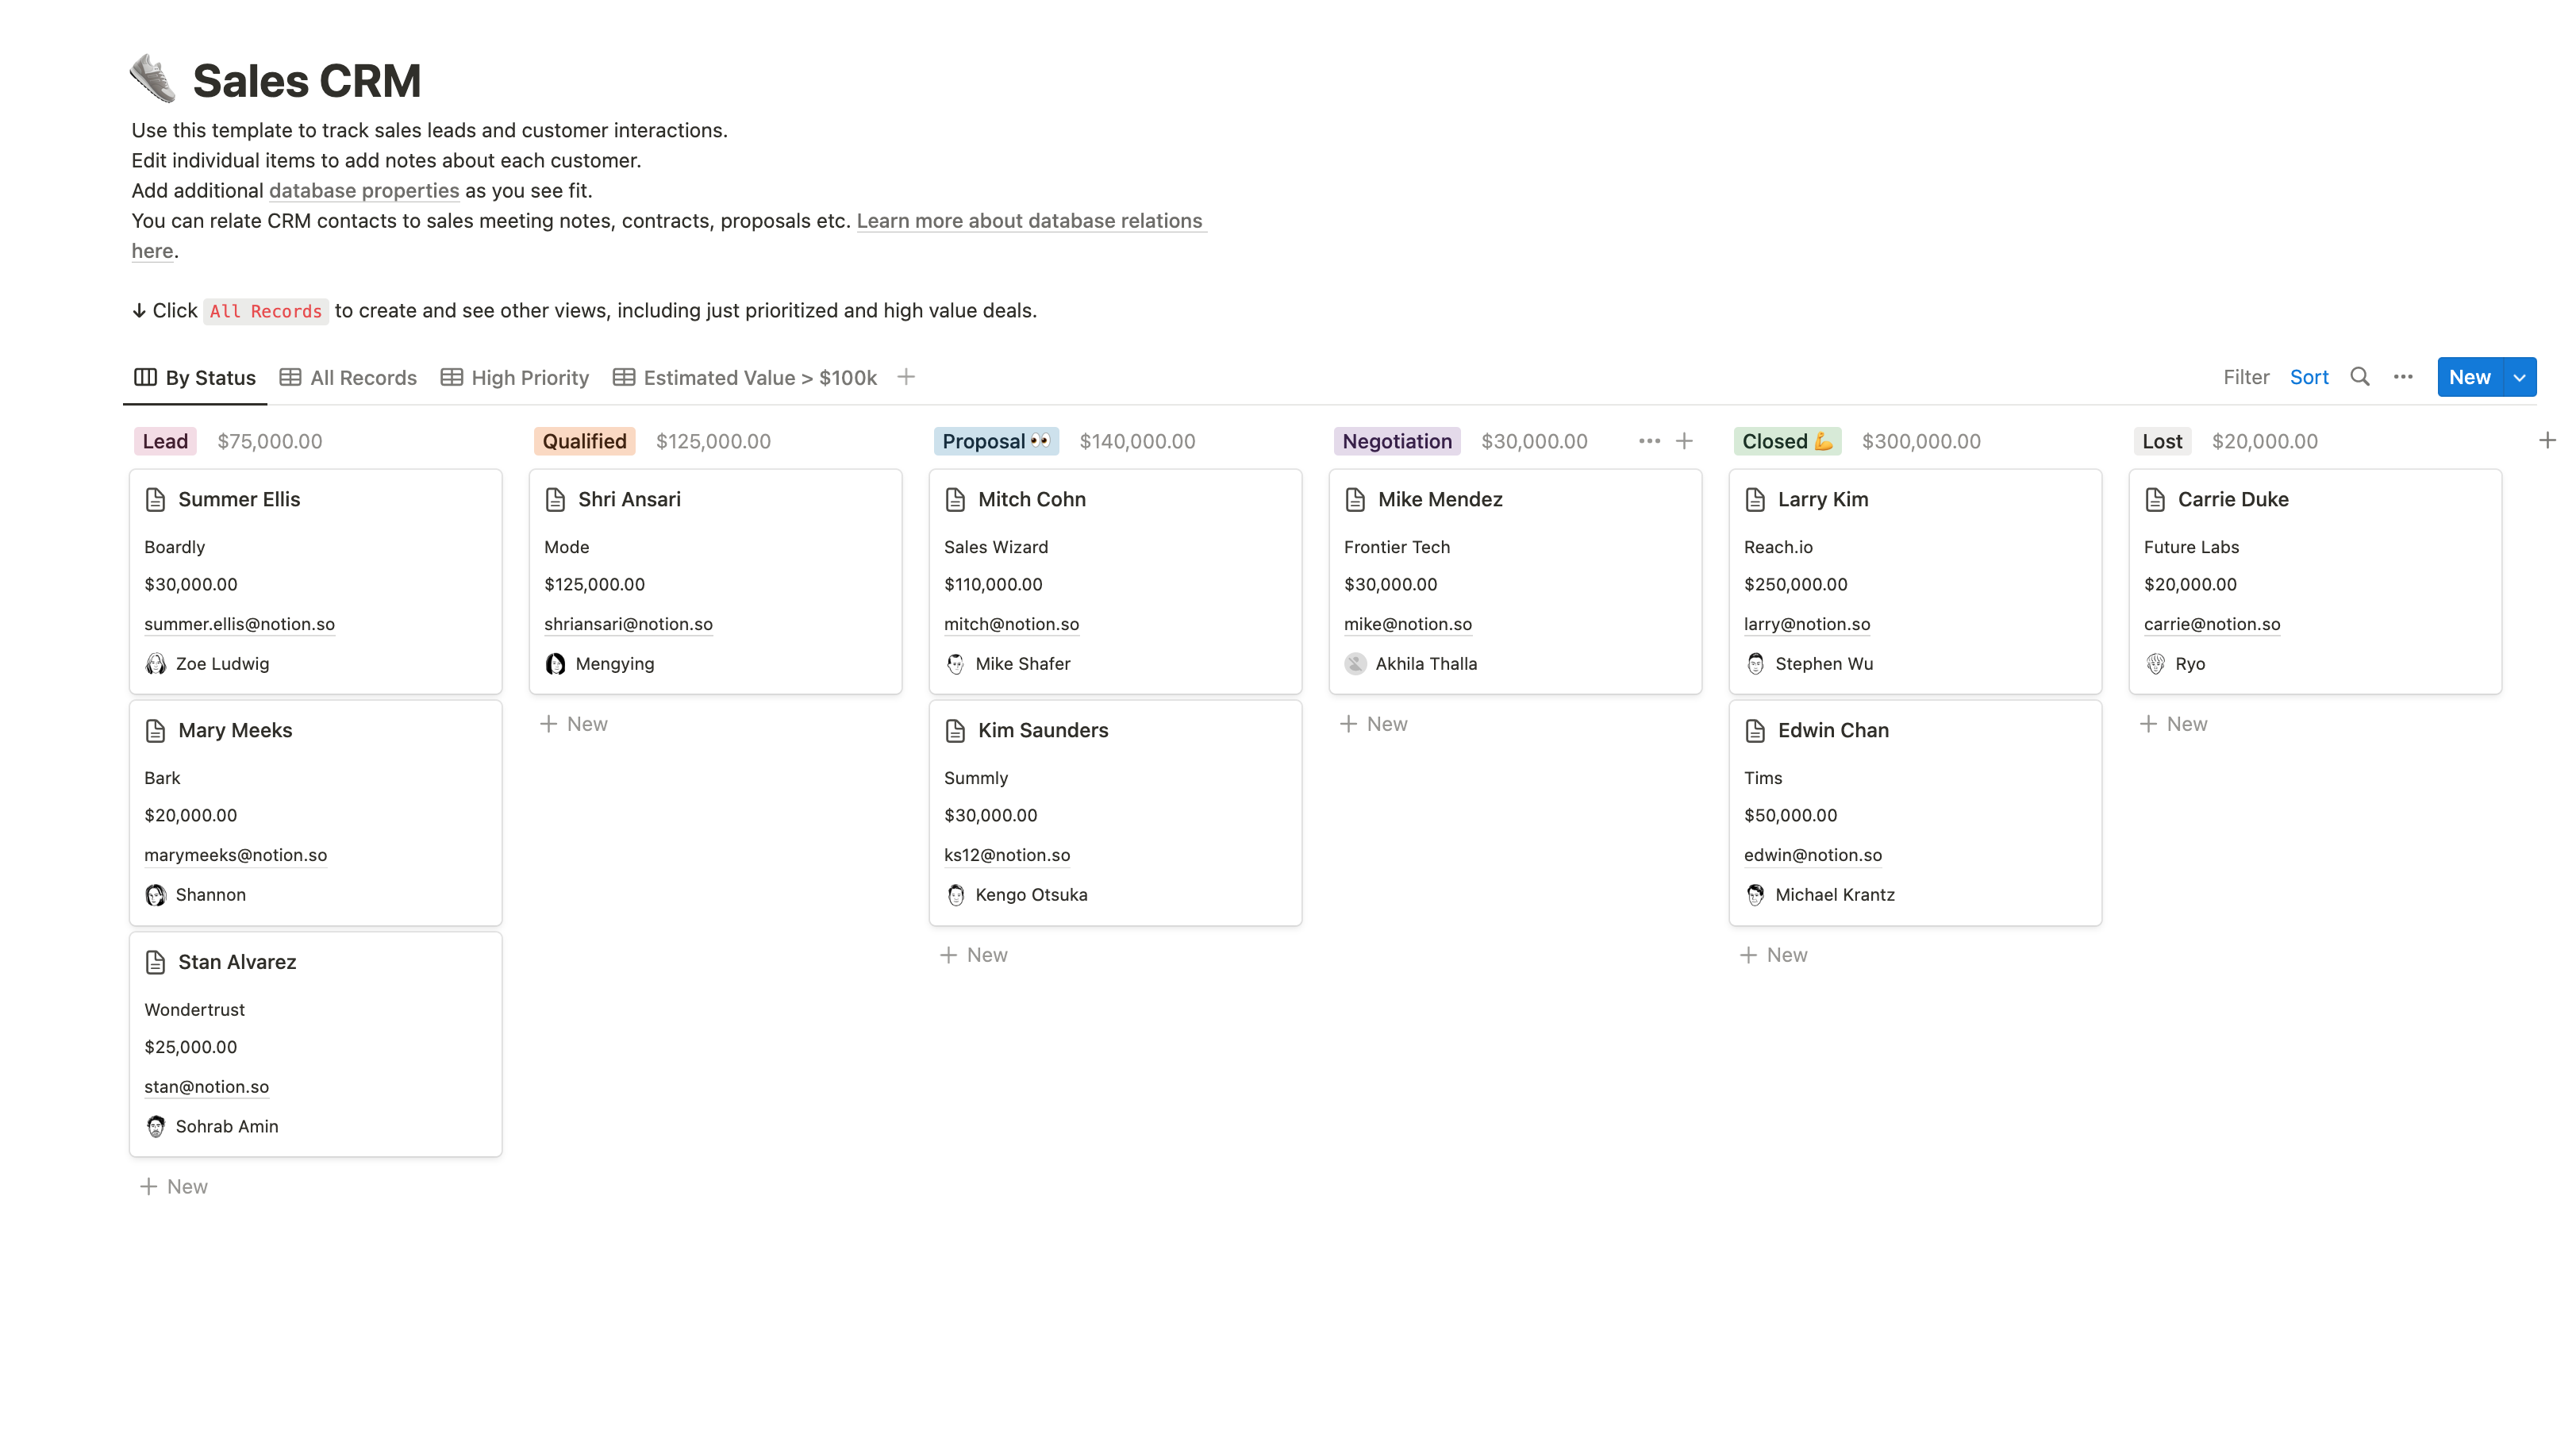Click summer.ellis@notion.so email link
The width and height of the screenshot is (2576, 1438).
(x=240, y=623)
